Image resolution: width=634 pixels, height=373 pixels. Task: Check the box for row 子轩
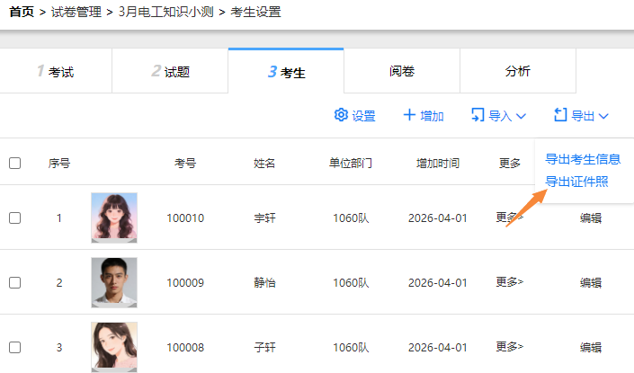point(15,347)
